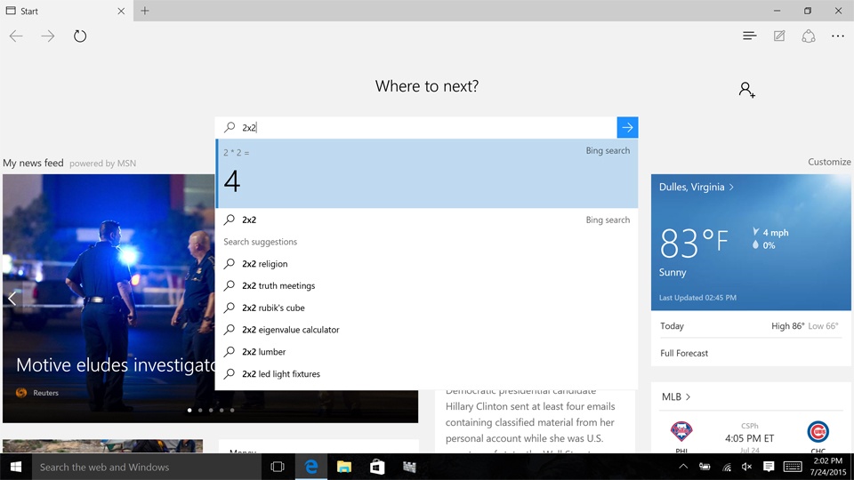Open the Hub panel
This screenshot has width=854, height=480.
pyautogui.click(x=749, y=36)
